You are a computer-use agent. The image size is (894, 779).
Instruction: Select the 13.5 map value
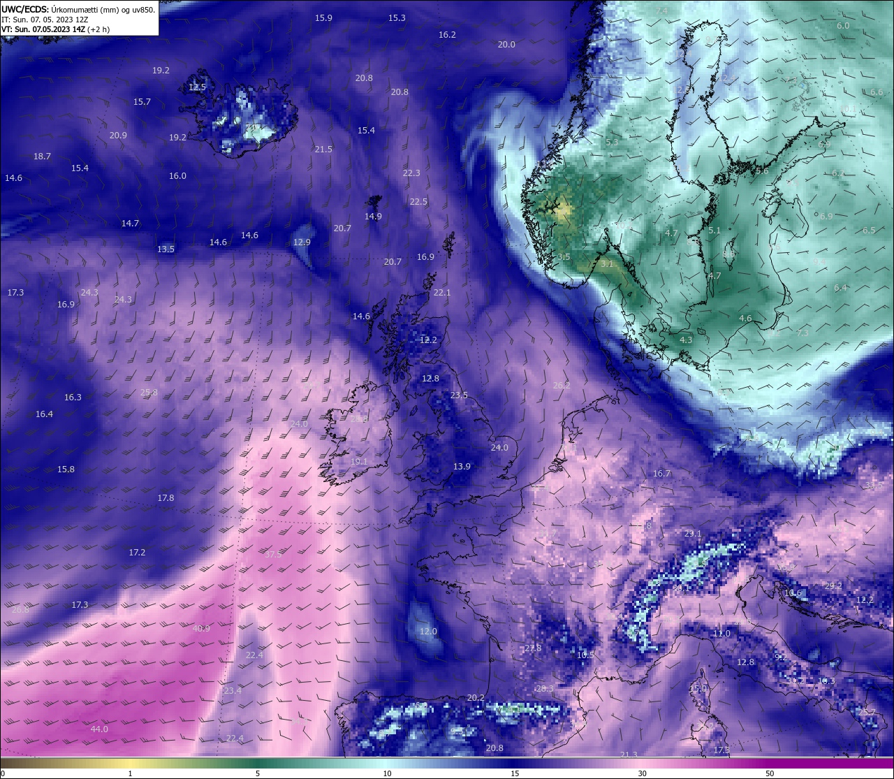(x=166, y=249)
